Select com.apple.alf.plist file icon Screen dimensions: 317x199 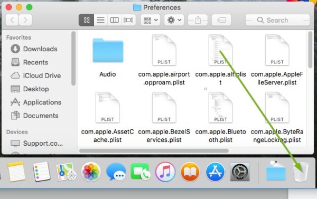tap(220, 50)
